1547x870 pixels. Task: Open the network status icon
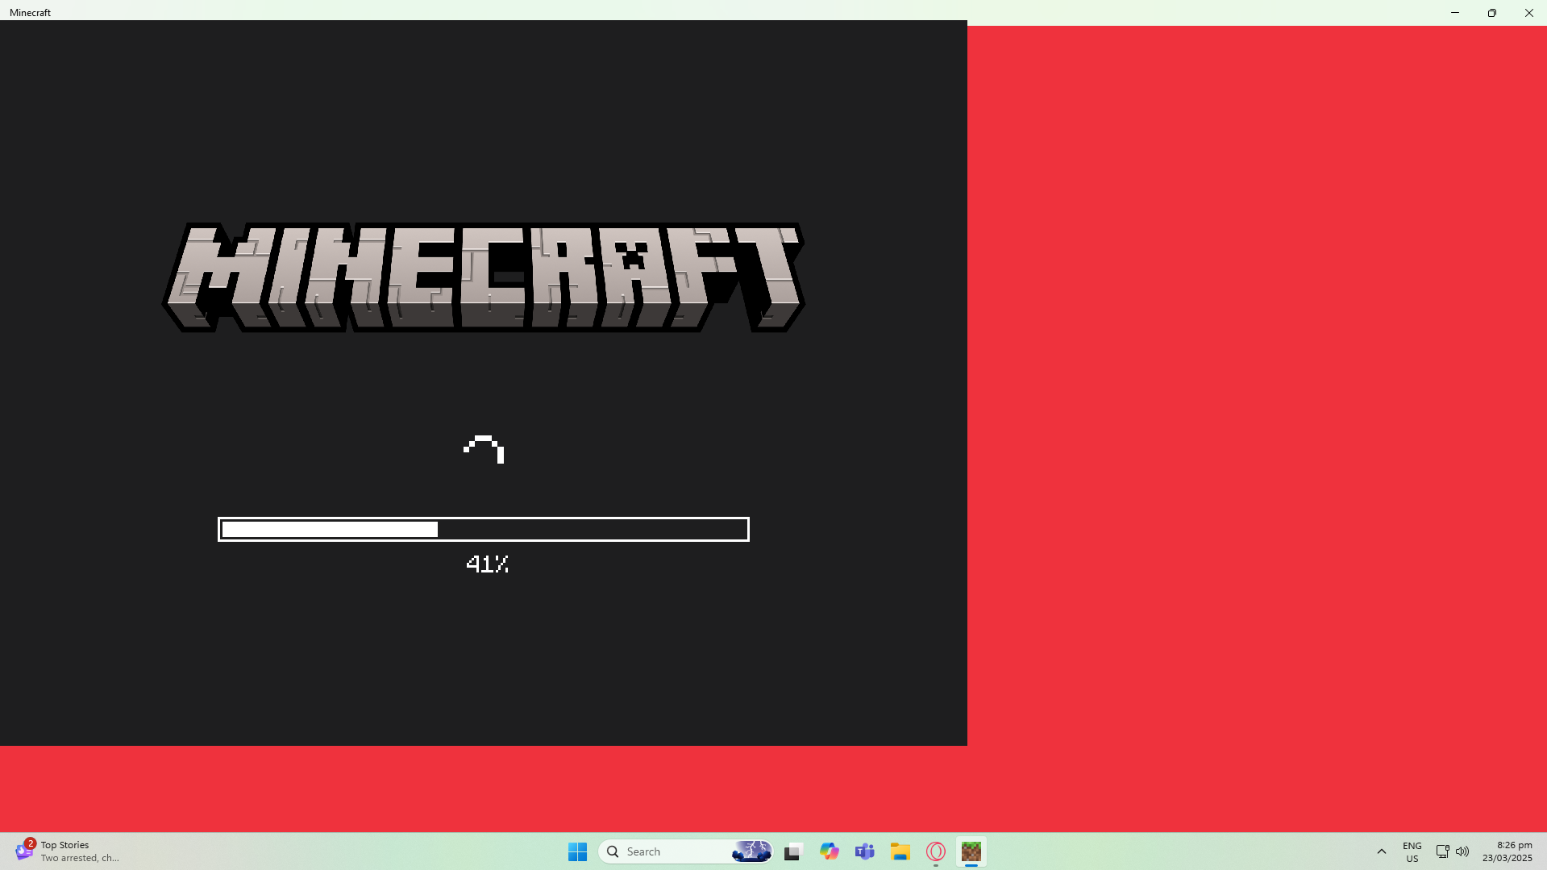coord(1442,851)
